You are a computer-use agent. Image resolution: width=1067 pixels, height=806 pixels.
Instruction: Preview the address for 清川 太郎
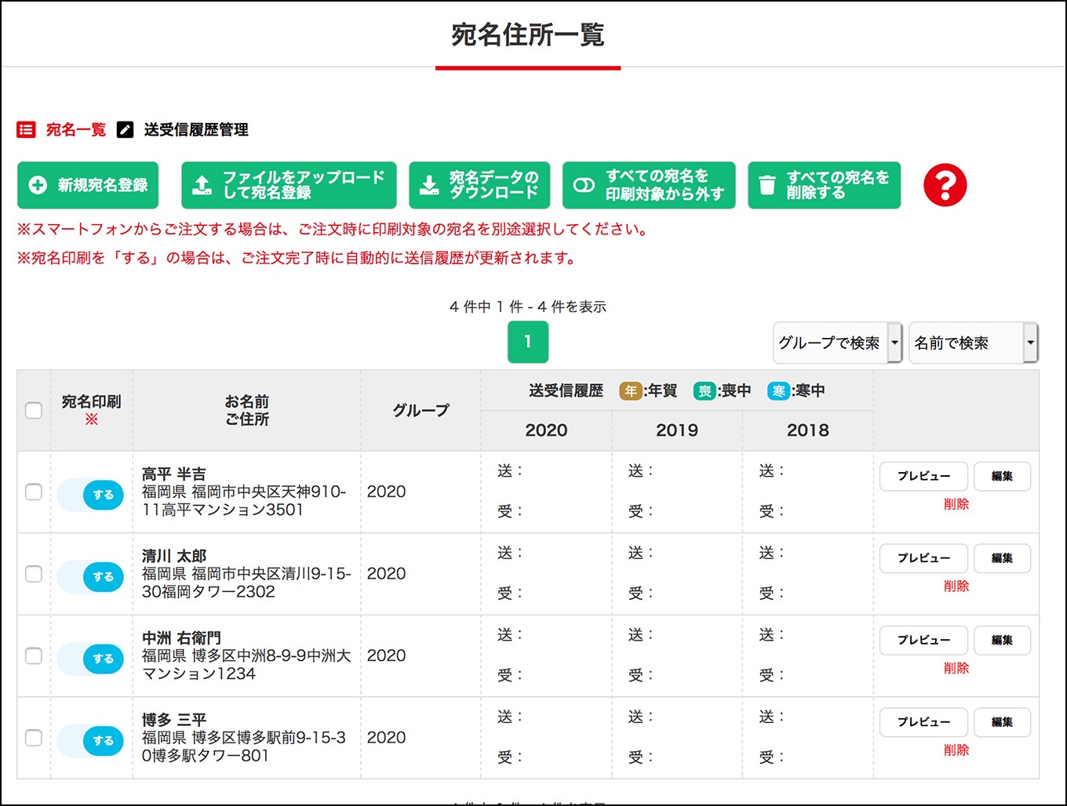click(923, 558)
